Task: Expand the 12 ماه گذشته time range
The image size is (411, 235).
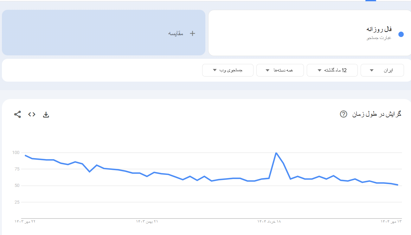Action: point(332,70)
